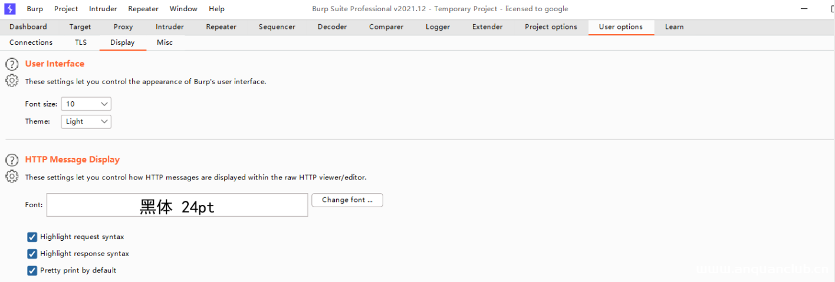Open help icon for User Interface section
Image resolution: width=835 pixels, height=282 pixels.
12,64
